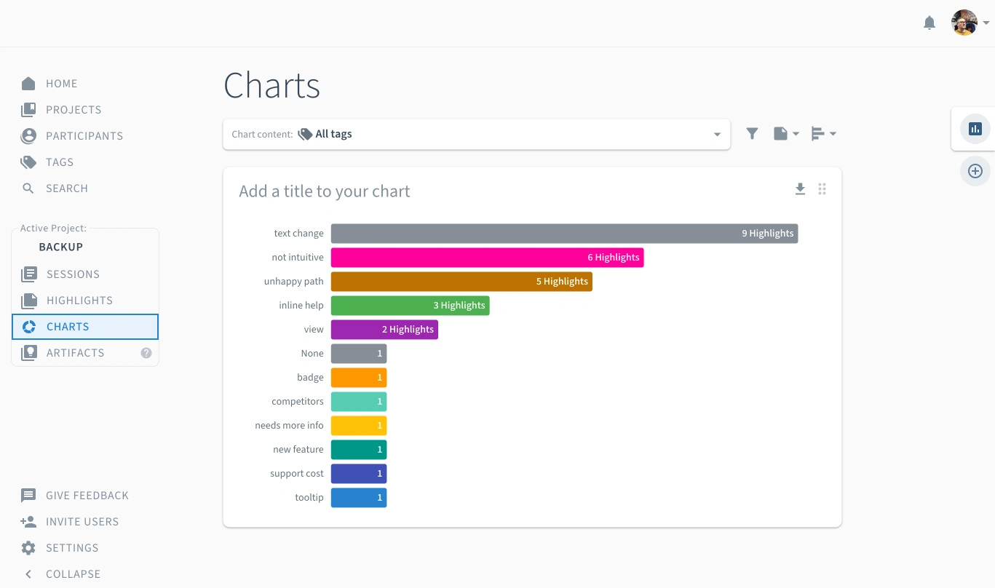Screen dimensions: 995x588
Task: Click the BACKUP active project name
Action: [61, 247]
